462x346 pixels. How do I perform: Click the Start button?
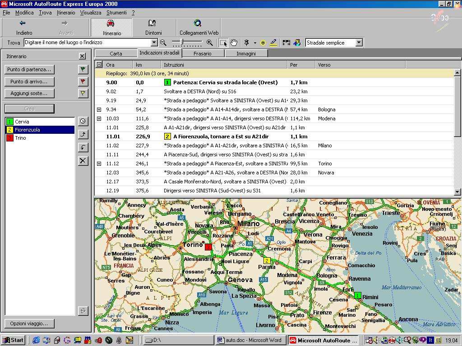13,340
